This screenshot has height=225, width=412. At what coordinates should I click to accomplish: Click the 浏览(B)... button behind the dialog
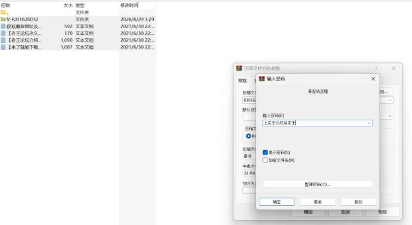386,92
